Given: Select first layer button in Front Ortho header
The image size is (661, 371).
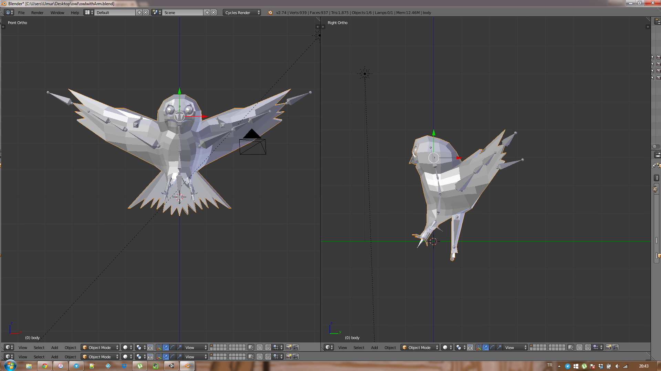Looking at the screenshot, I should pos(212,346).
